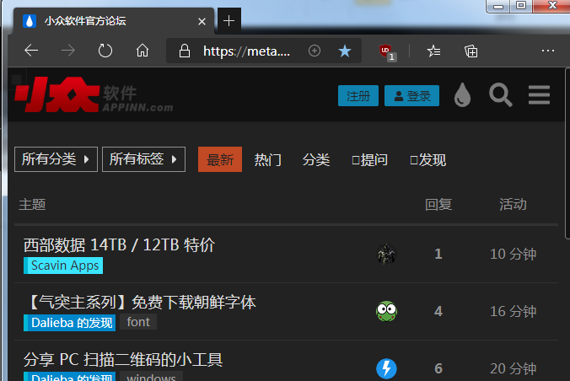The height and width of the screenshot is (381, 570).
Task: Open the Collections icon
Action: pyautogui.click(x=471, y=51)
